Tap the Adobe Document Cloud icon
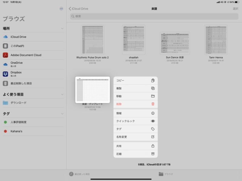 coord(5,55)
